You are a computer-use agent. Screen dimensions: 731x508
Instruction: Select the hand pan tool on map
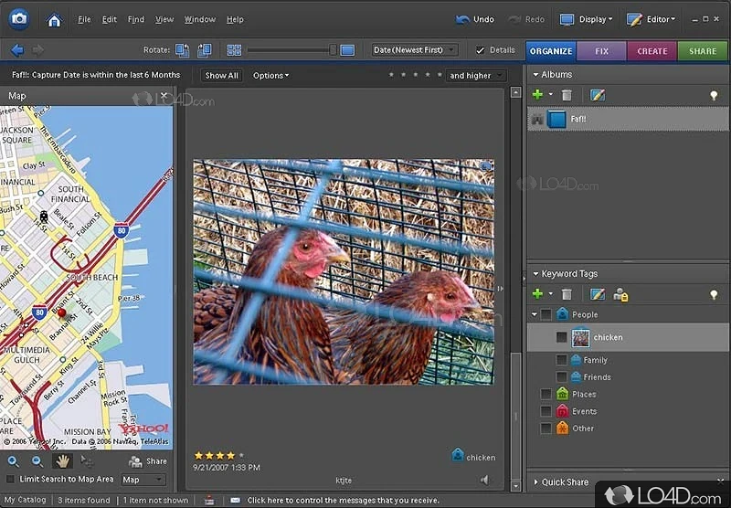[62, 461]
